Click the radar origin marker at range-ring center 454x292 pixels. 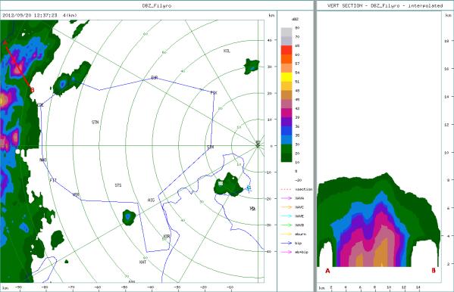point(258,145)
